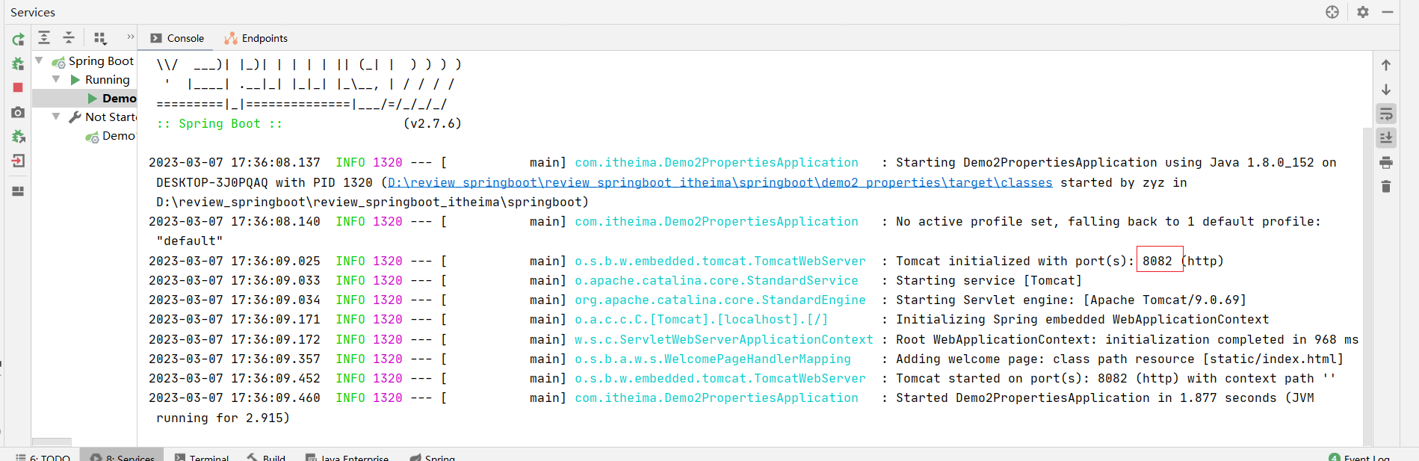
Task: Open Services panel gear settings
Action: (x=1363, y=12)
